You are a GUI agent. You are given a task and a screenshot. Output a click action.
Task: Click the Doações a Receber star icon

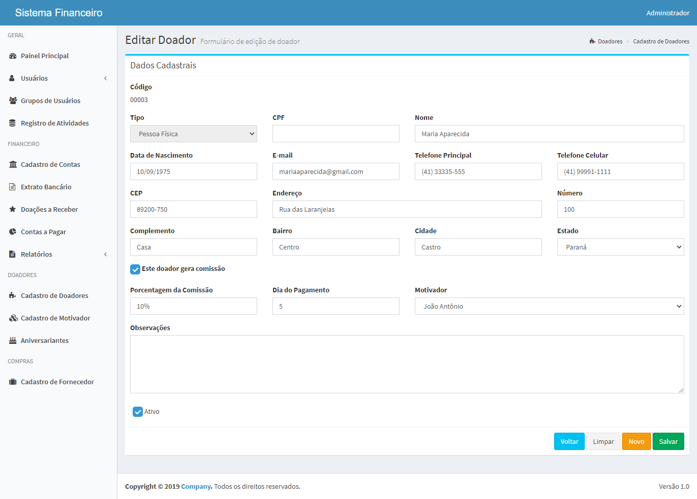pos(13,210)
